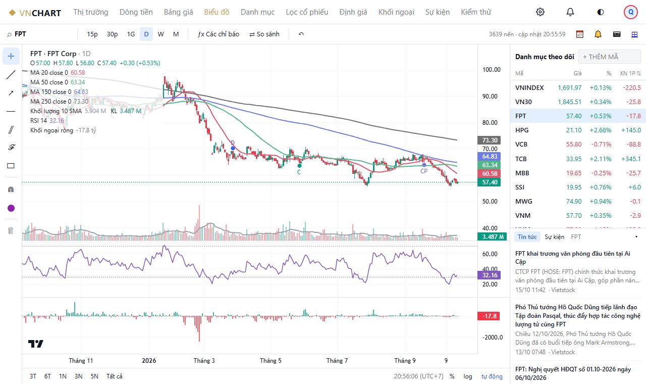Delete drawings with the trash icon
646x384 pixels.
(11, 230)
